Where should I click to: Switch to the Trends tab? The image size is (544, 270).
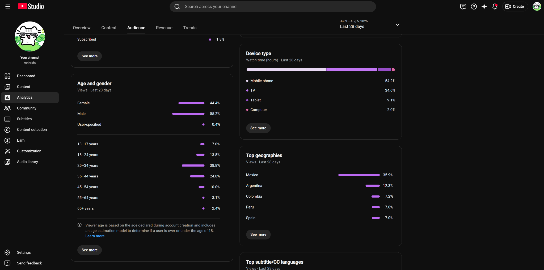click(x=190, y=28)
